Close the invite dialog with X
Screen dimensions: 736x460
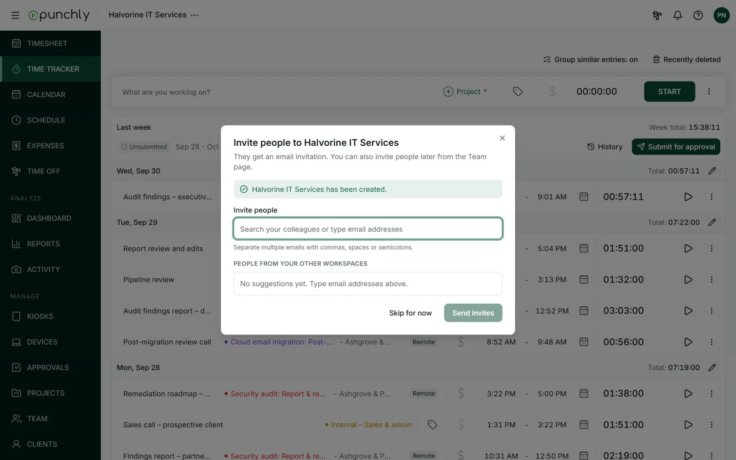pyautogui.click(x=502, y=138)
